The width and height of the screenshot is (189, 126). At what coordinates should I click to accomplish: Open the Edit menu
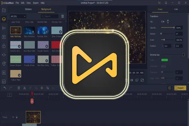pos(23,3)
